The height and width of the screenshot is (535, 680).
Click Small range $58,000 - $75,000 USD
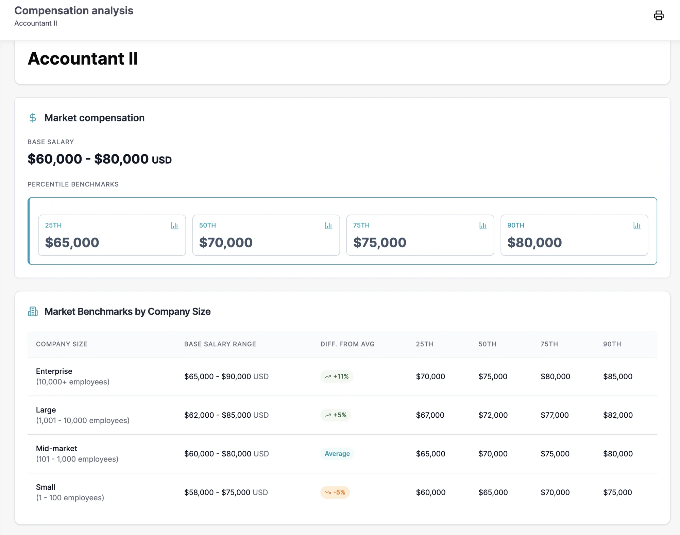226,492
